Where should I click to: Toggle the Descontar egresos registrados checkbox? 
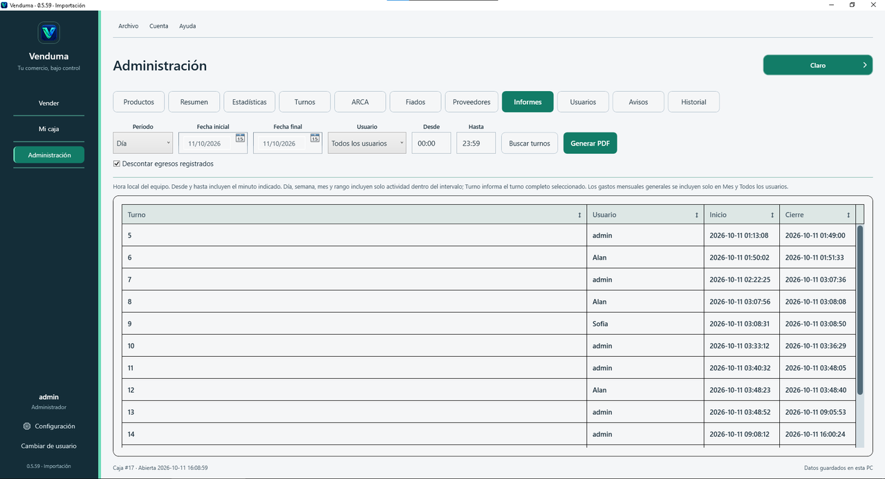(117, 164)
